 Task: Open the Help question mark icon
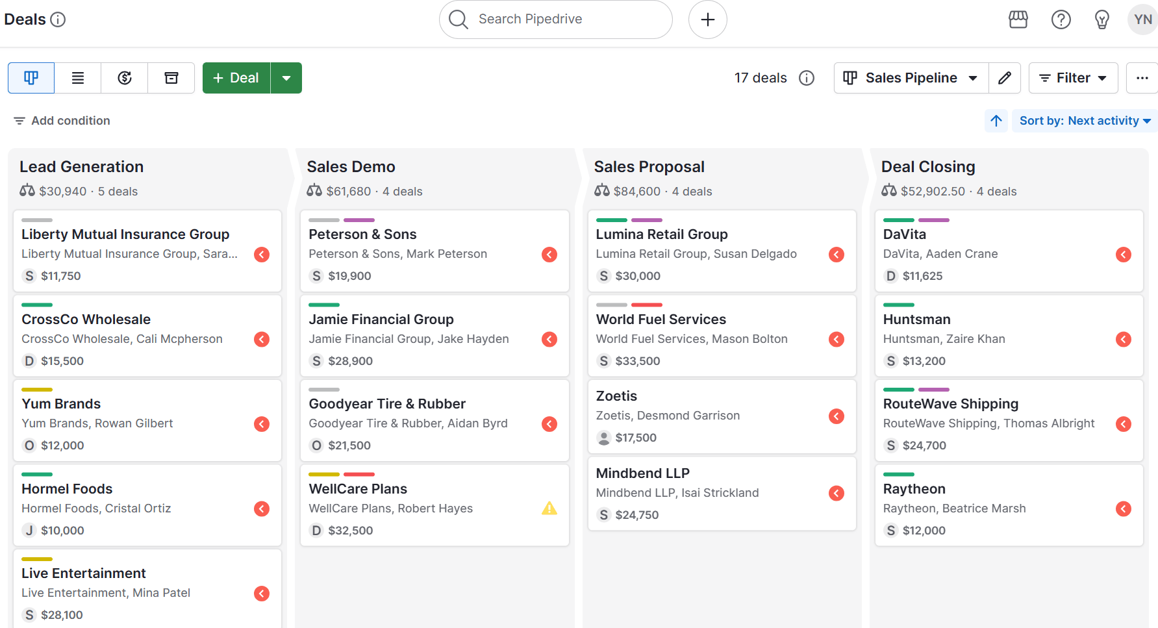coord(1061,19)
